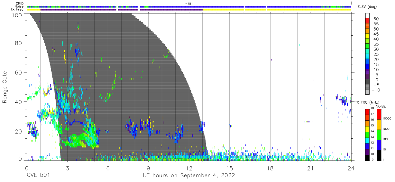Click the noise legend label 10000
395x182 pixels.
click(x=388, y=118)
